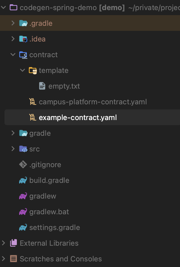Click the .gradle folder elephant icon
The height and width of the screenshot is (267, 180).
pos(23,23)
